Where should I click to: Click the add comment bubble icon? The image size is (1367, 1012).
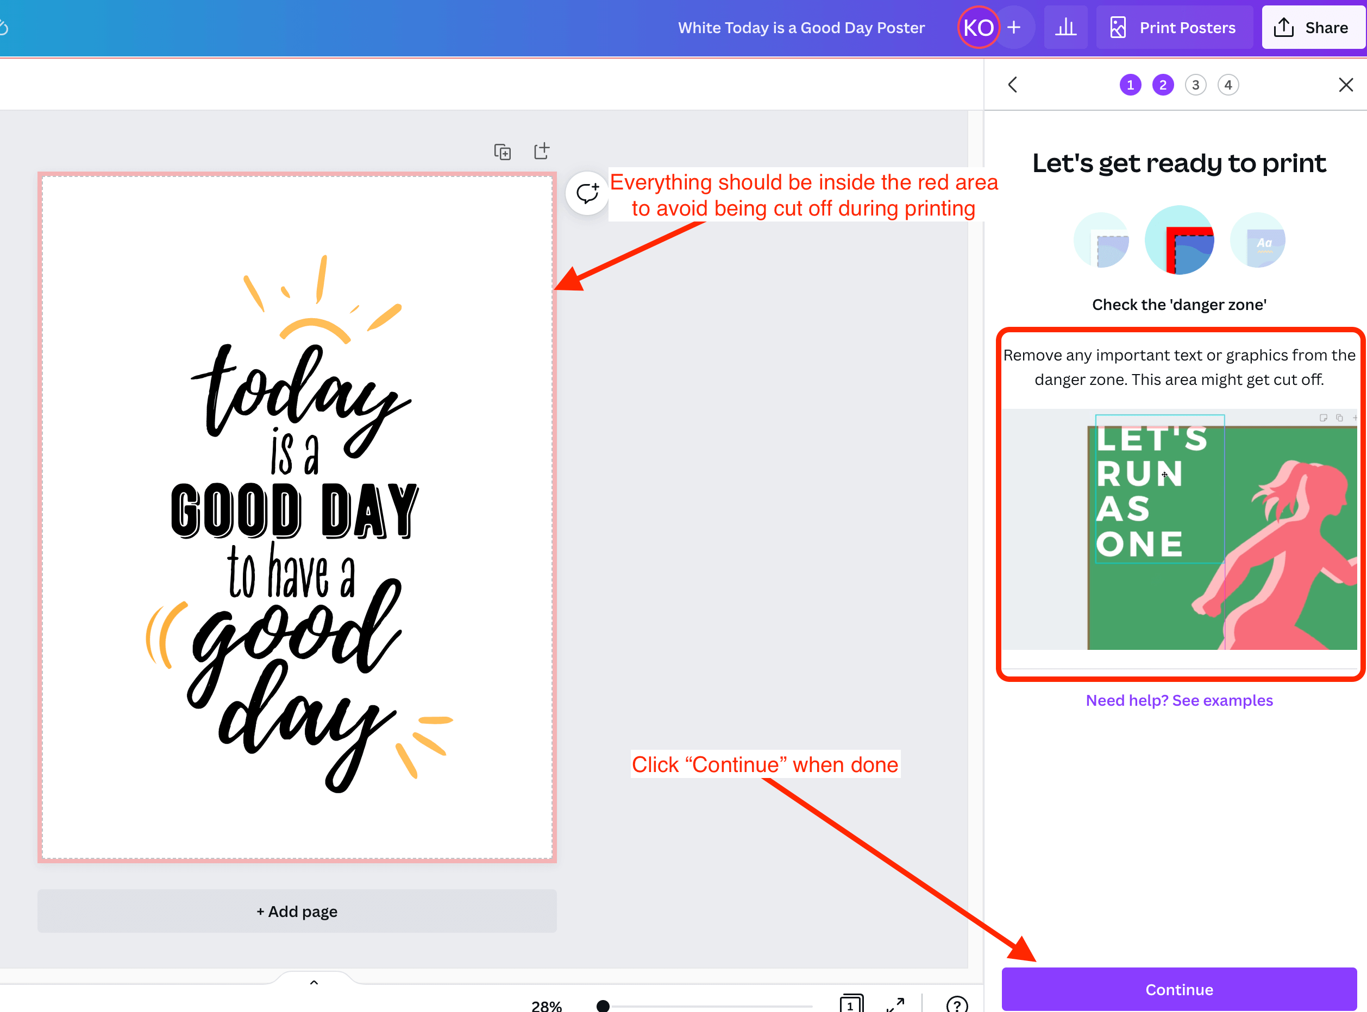click(x=587, y=193)
